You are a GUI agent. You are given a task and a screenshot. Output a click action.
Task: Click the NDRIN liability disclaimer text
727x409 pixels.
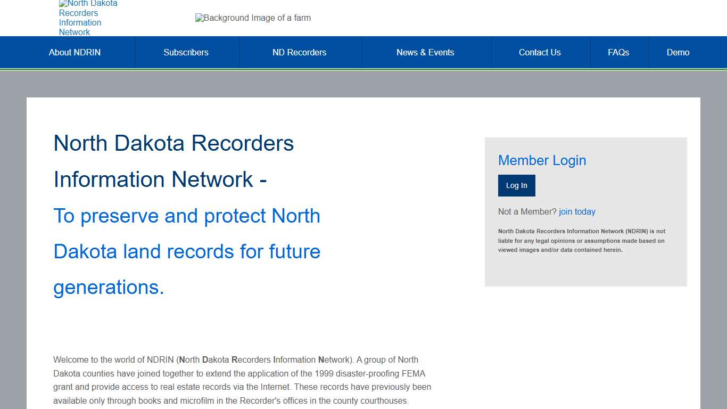coord(581,240)
